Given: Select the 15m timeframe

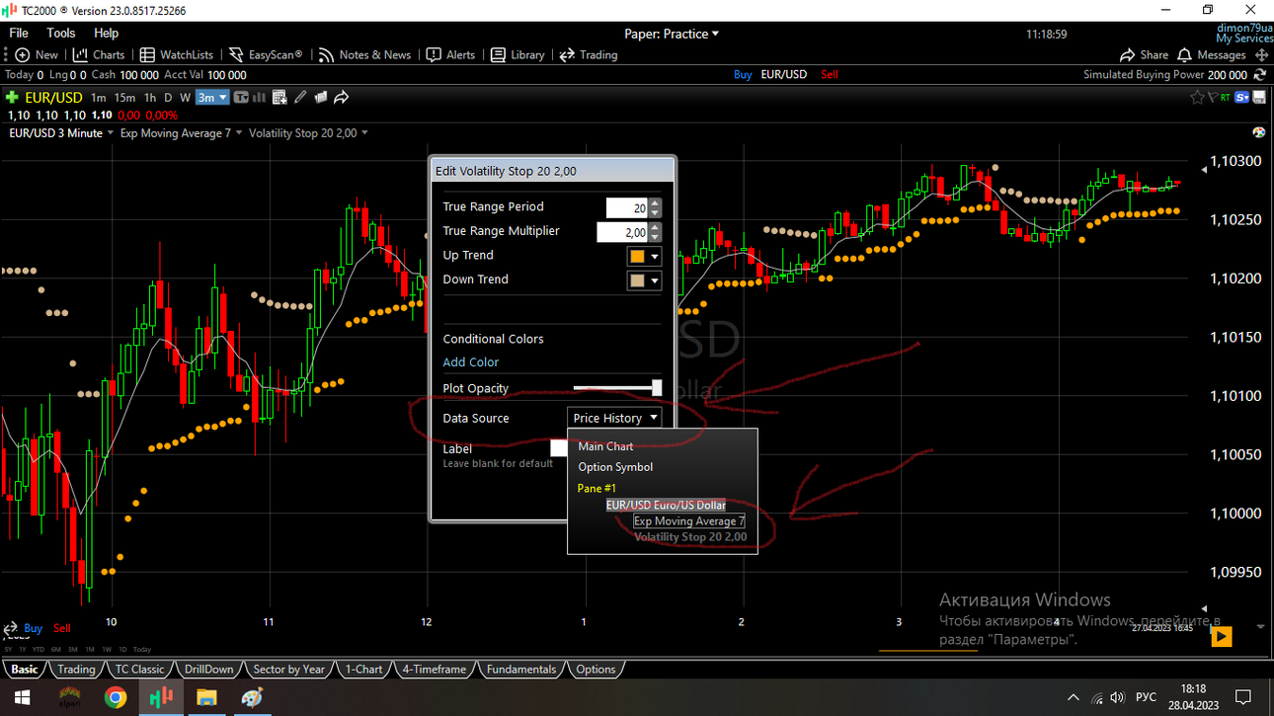Looking at the screenshot, I should click(x=124, y=97).
